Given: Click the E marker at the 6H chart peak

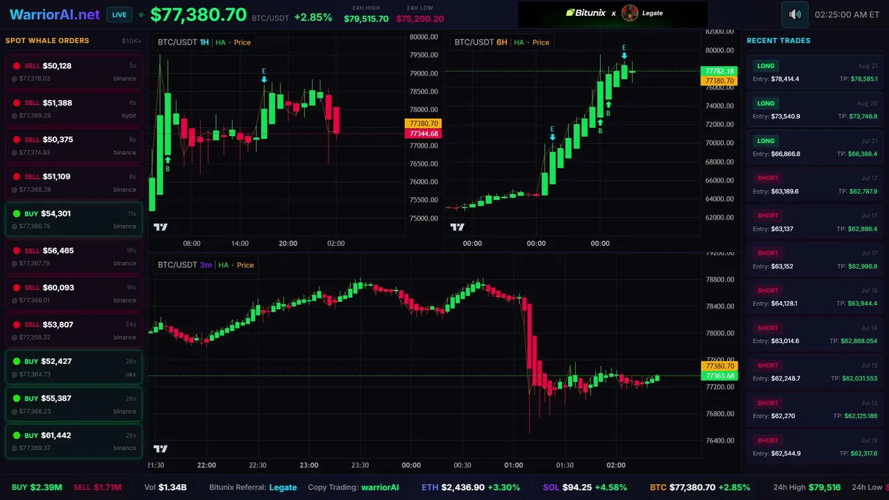Looking at the screenshot, I should click(x=624, y=52).
